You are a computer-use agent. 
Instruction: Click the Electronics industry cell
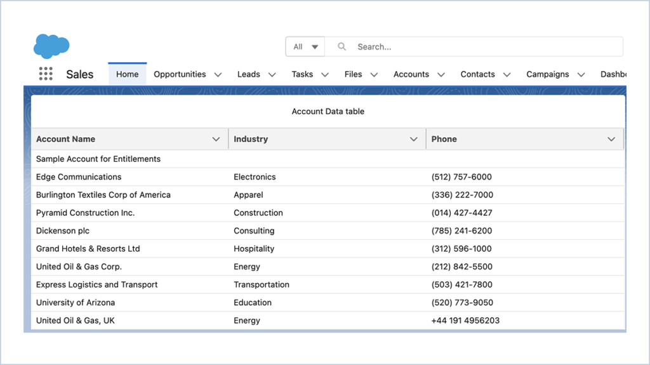coord(255,176)
